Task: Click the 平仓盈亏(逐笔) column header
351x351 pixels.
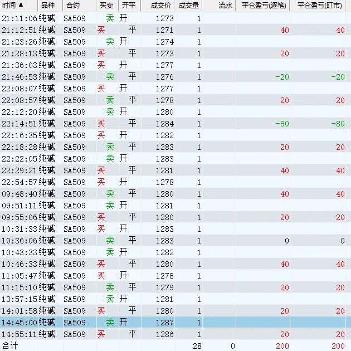Action: pyautogui.click(x=262, y=6)
